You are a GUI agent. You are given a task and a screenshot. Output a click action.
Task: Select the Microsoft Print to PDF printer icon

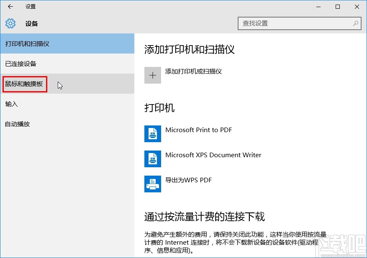coord(153,133)
